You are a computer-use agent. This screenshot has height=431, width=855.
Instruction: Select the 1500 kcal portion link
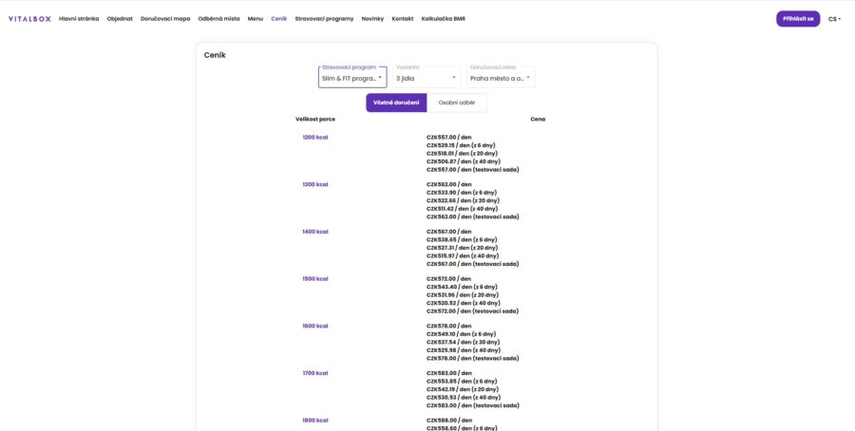click(x=315, y=278)
